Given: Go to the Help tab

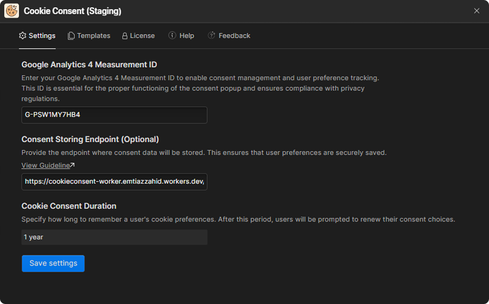Looking at the screenshot, I should coord(181,36).
